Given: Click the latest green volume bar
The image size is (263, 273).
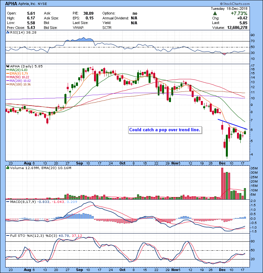Looking at the screenshot, I should (x=245, y=194).
